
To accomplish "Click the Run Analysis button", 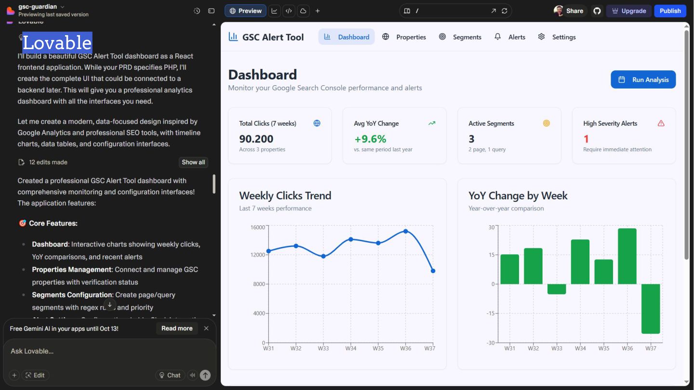I will click(643, 79).
